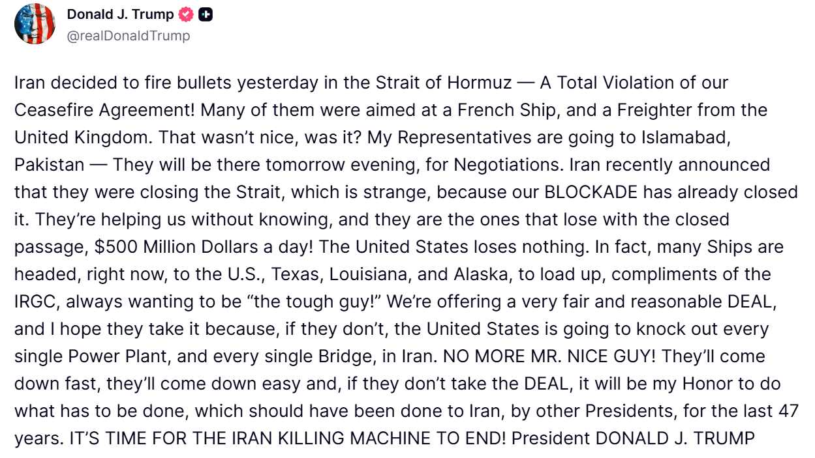The width and height of the screenshot is (815, 458).
Task: Click the black plus subscriber badge
Action: coord(205,14)
